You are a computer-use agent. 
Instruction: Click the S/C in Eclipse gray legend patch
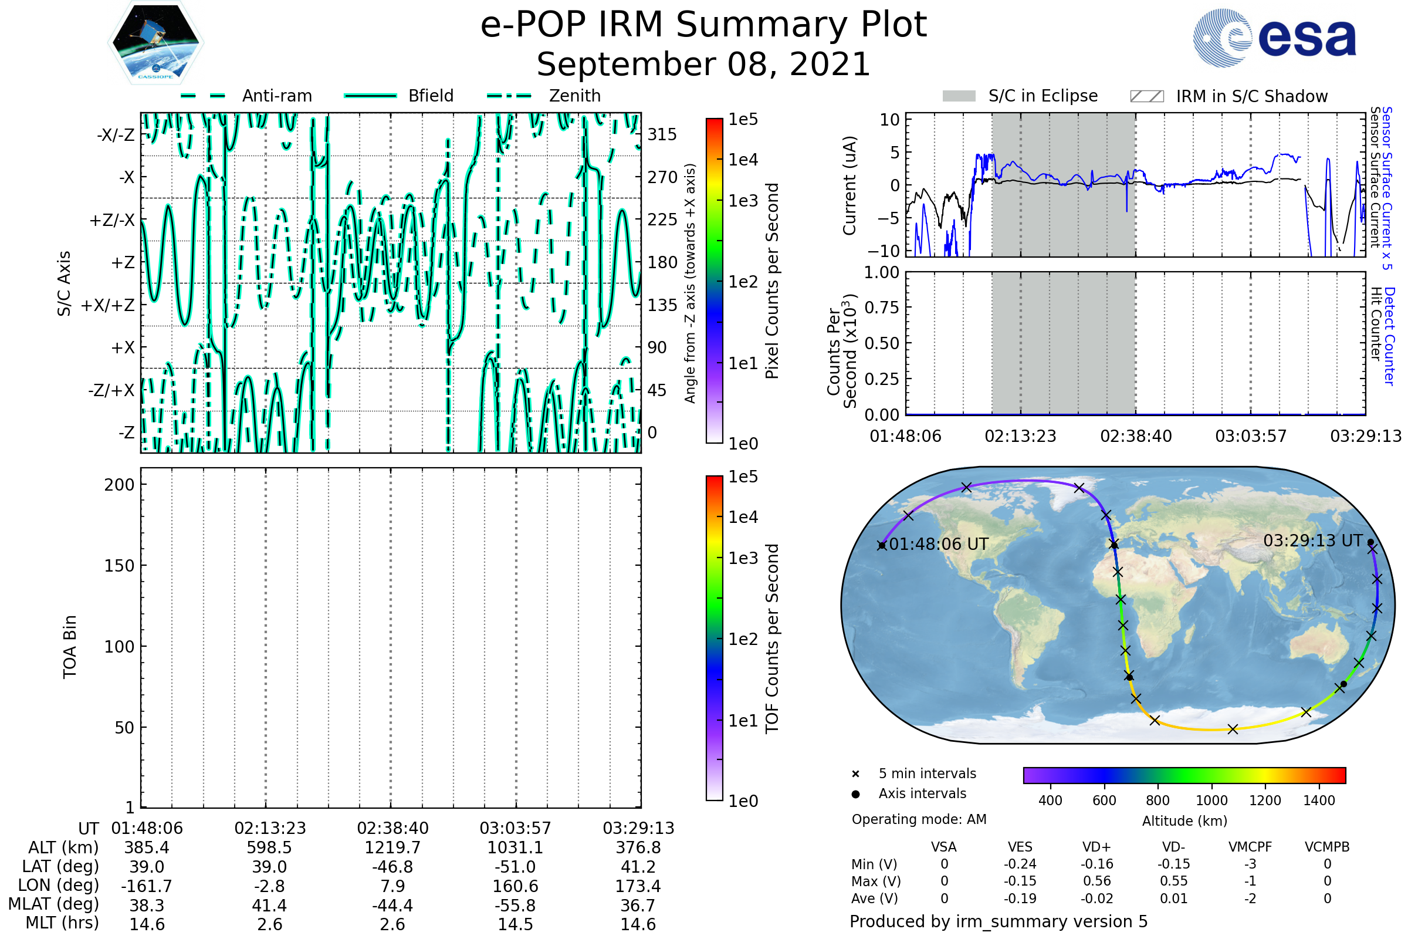[959, 96]
